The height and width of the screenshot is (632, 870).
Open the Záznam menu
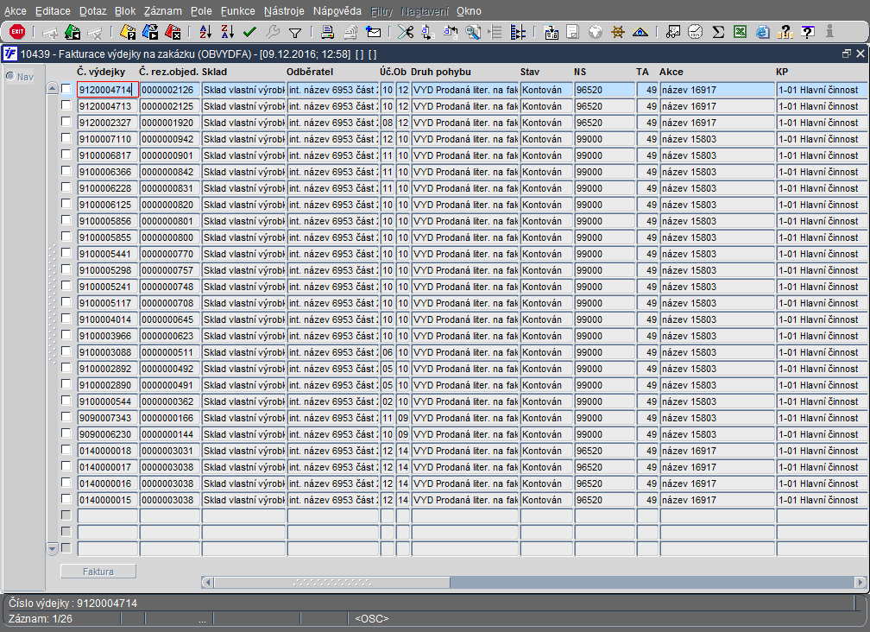click(x=162, y=11)
